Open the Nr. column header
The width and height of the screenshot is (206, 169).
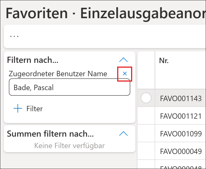[x=164, y=61]
